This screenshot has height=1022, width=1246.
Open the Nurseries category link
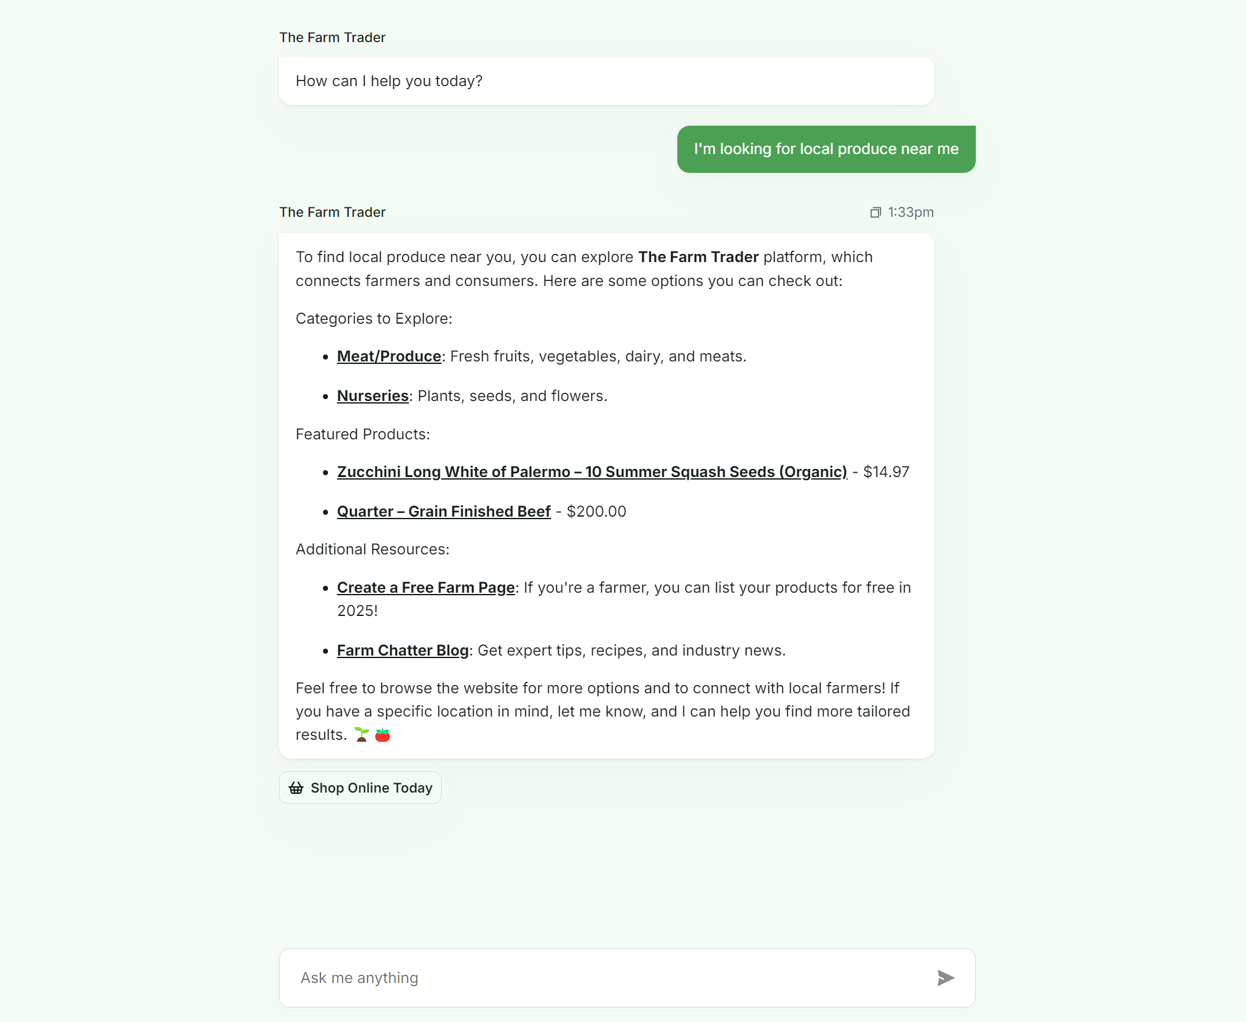click(x=373, y=396)
